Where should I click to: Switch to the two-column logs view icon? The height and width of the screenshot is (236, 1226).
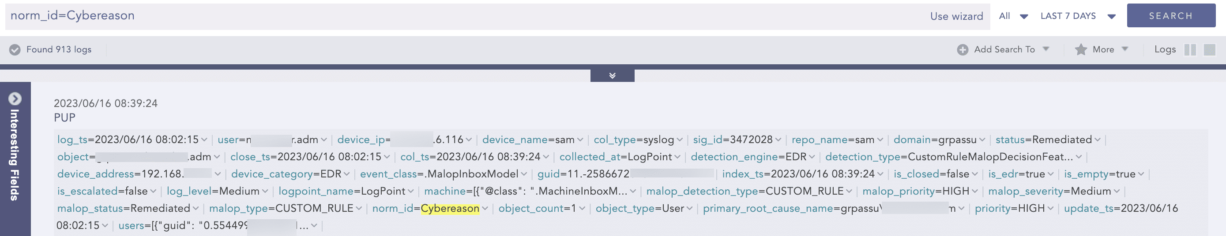[x=1190, y=50]
